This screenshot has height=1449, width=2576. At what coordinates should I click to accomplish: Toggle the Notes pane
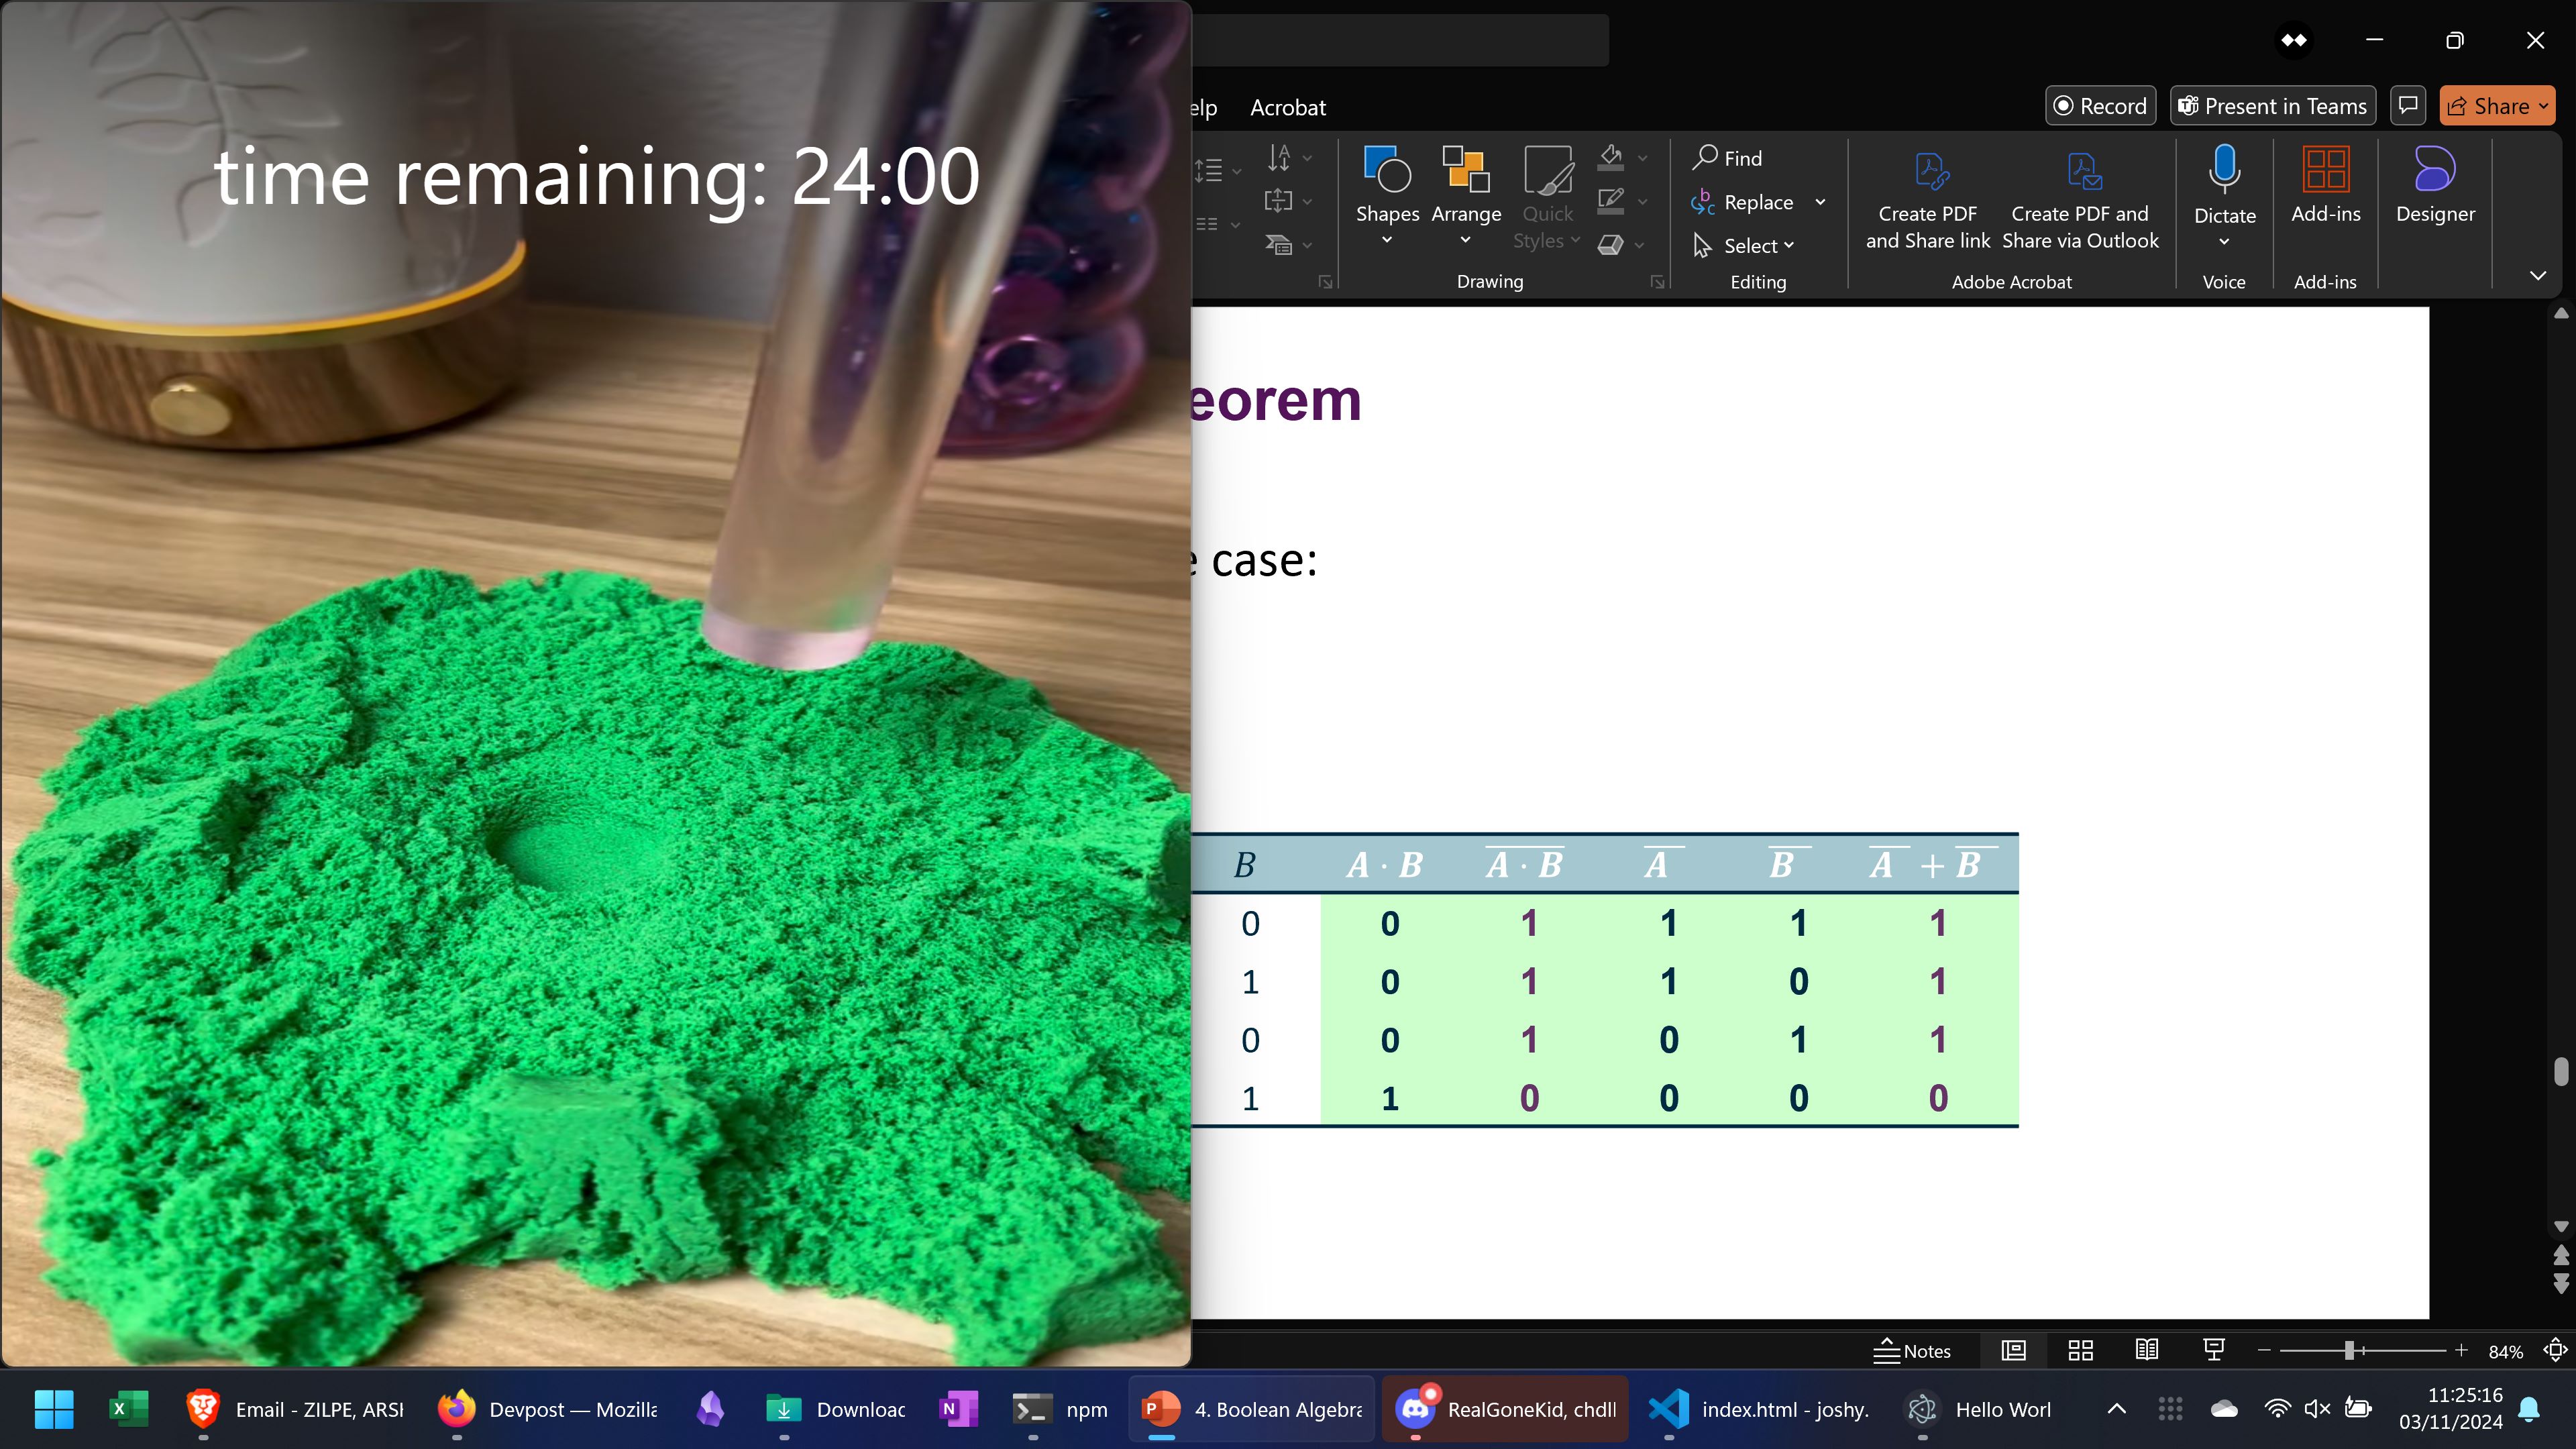[x=1912, y=1351]
